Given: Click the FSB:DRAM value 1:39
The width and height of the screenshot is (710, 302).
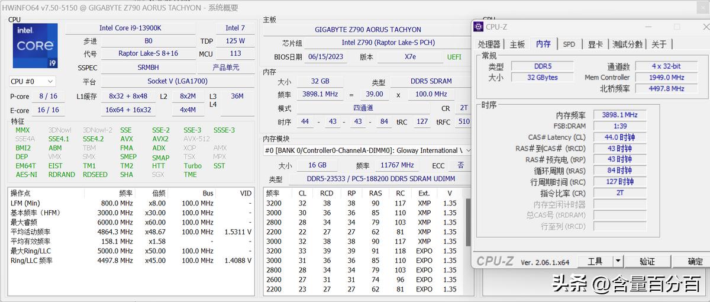Looking at the screenshot, I should pos(619,126).
